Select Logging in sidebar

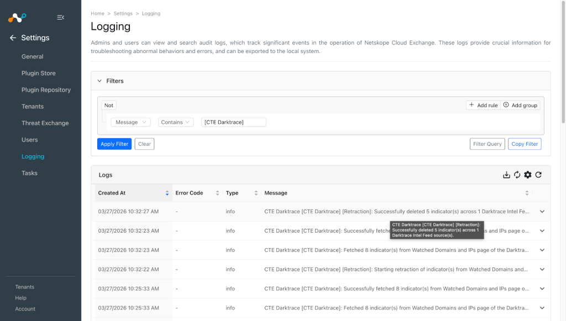coord(33,156)
